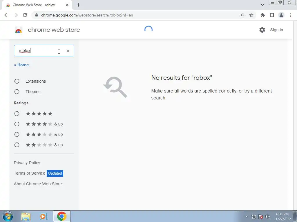Click Sign in
The height and width of the screenshot is (222, 297).
(276, 30)
